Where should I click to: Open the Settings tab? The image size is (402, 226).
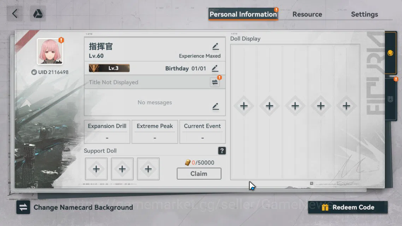tap(364, 14)
